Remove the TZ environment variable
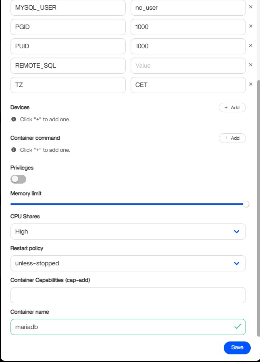The height and width of the screenshot is (362, 260). click(250, 84)
